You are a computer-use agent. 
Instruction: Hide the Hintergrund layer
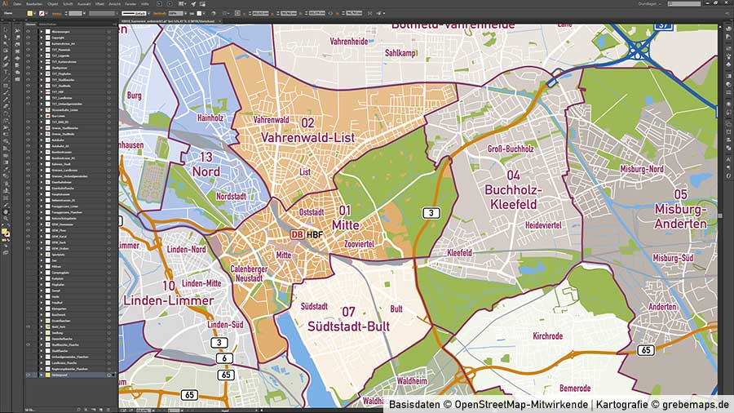(x=28, y=375)
